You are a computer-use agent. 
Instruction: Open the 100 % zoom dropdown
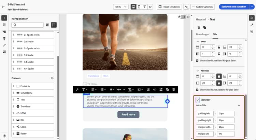pyautogui.click(x=120, y=7)
